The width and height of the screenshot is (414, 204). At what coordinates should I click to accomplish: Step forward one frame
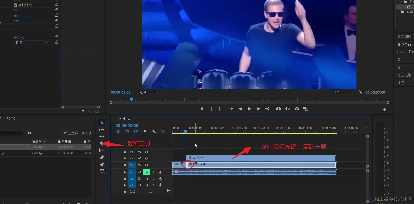coord(258,109)
